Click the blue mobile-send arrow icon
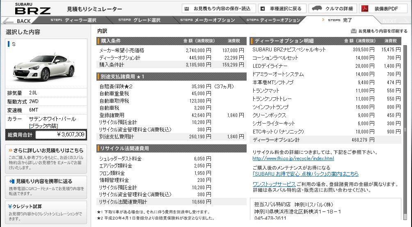The width and height of the screenshot is (412, 227). [x=11, y=181]
